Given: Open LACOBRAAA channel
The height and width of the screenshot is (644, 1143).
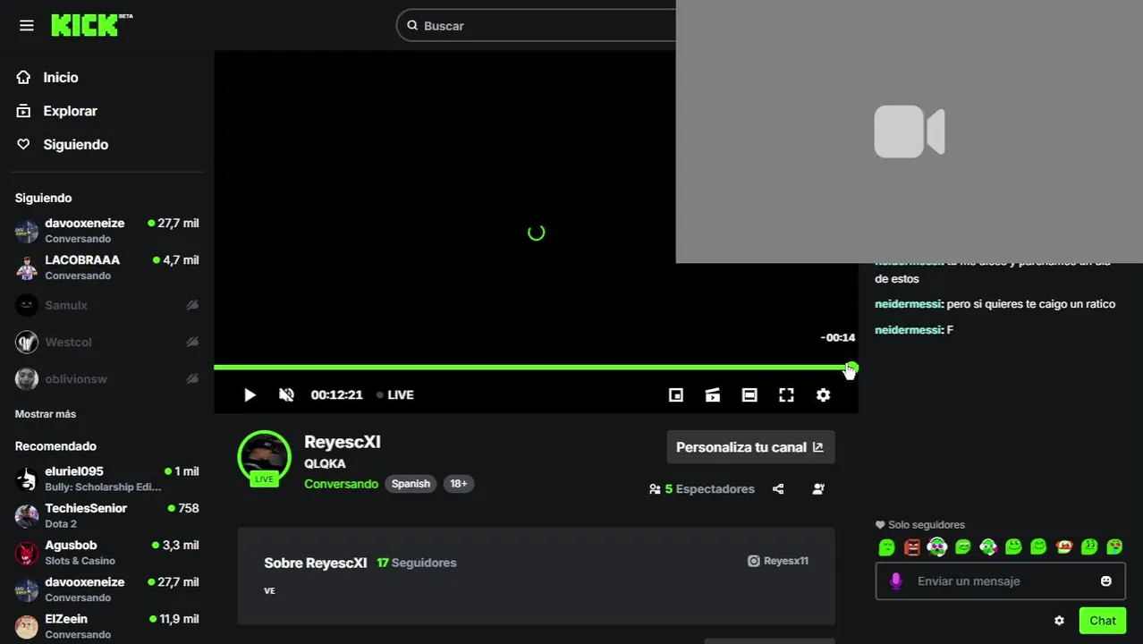Looking at the screenshot, I should click(x=107, y=267).
